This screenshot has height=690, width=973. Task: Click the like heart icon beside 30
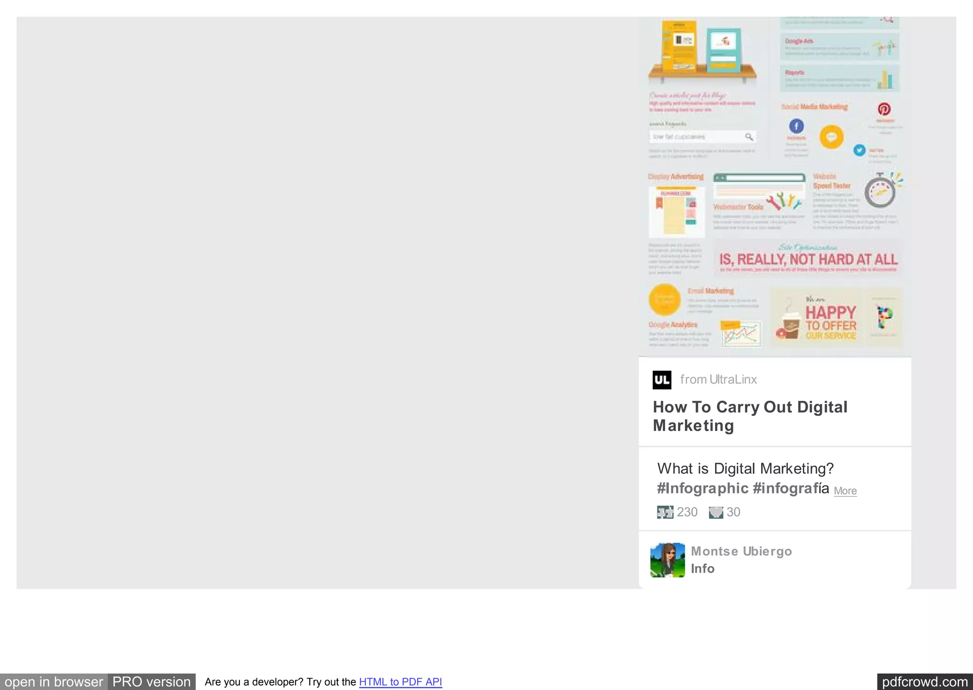(x=715, y=512)
